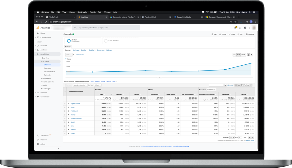
Task: Click the Add Segment box
Action: tap(120, 41)
